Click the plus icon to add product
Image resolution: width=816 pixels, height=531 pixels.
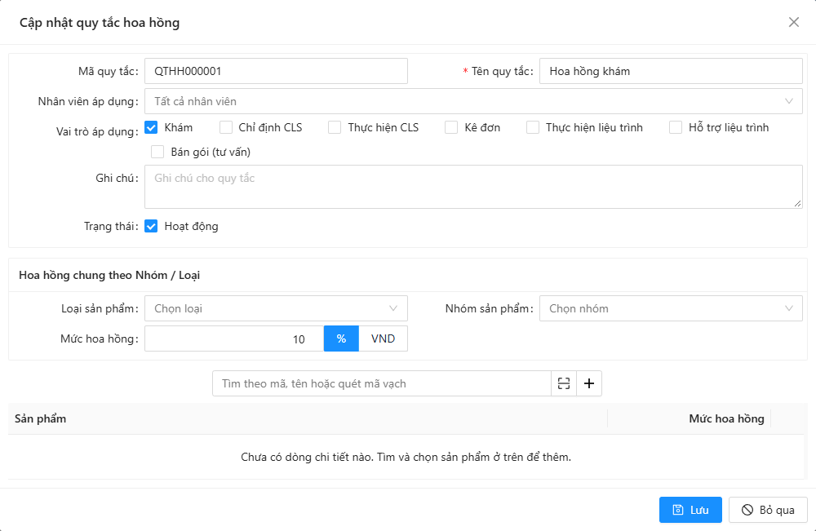589,383
